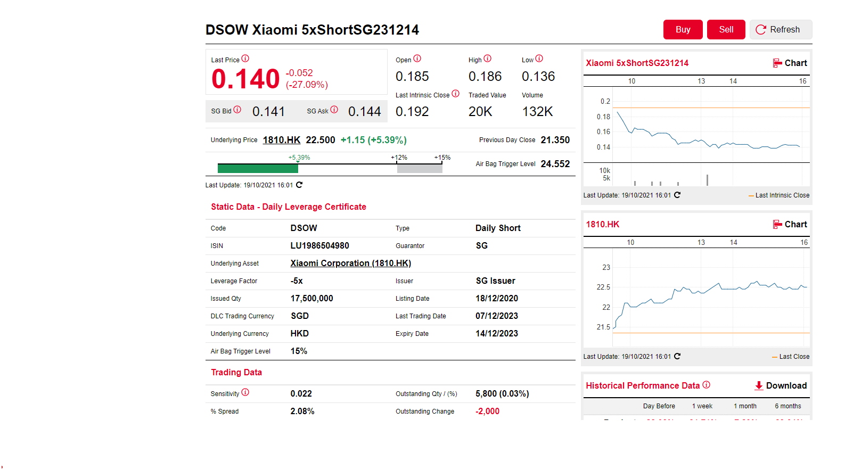Click the Sensitivity value 0.022

tap(301, 393)
